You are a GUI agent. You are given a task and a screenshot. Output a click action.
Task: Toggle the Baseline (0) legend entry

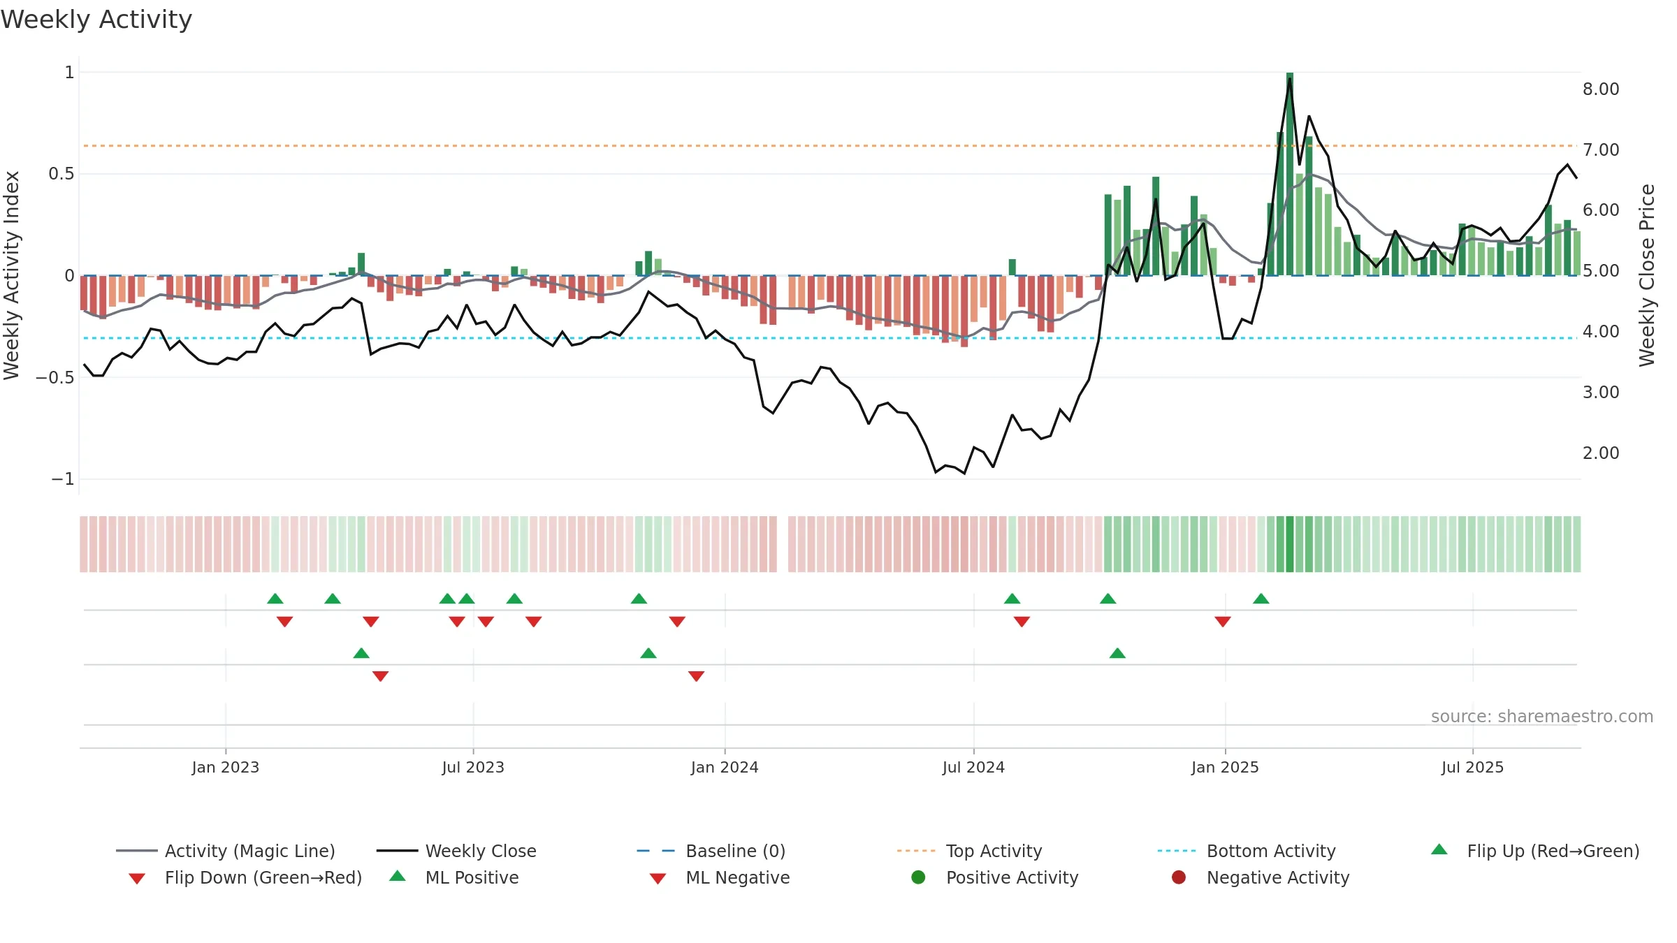[711, 851]
